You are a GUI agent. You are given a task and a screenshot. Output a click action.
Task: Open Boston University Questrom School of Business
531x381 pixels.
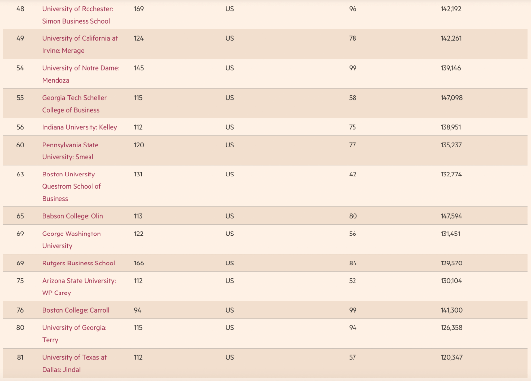pyautogui.click(x=71, y=186)
